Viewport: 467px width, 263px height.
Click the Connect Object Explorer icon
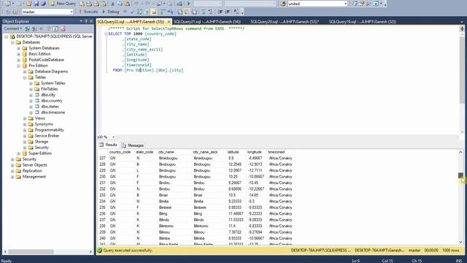(27, 28)
